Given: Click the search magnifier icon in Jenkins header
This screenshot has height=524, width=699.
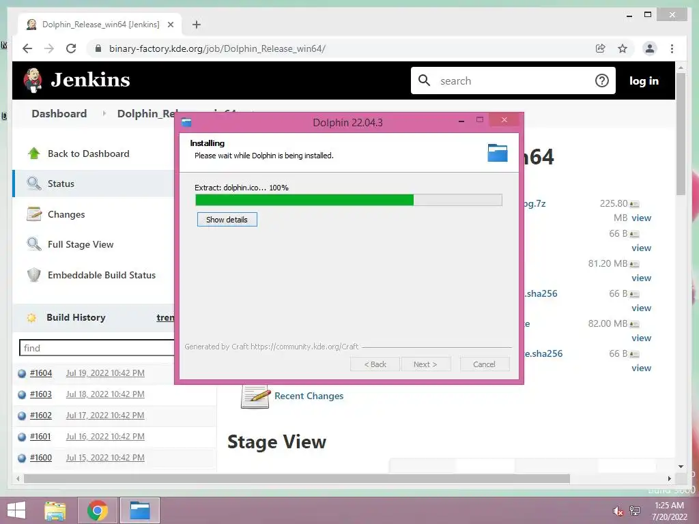Looking at the screenshot, I should tap(424, 81).
